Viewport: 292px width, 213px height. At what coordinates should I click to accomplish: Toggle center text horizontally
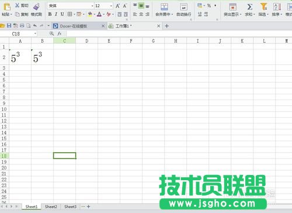[x=141, y=14]
